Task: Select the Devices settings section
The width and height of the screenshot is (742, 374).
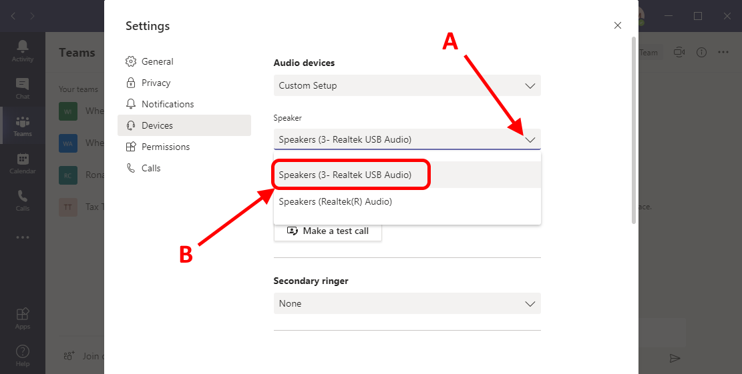Action: pyautogui.click(x=184, y=125)
